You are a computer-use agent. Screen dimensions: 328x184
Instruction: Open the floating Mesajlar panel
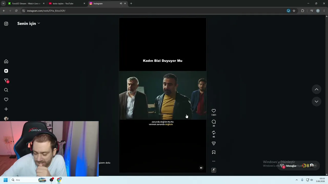(299, 166)
